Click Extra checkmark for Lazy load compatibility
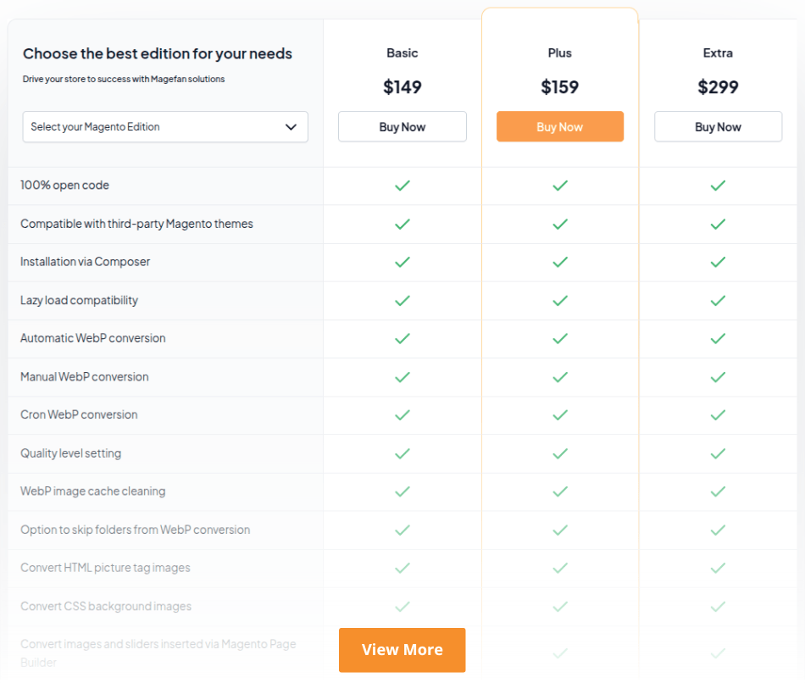The image size is (805, 683). coord(718,300)
